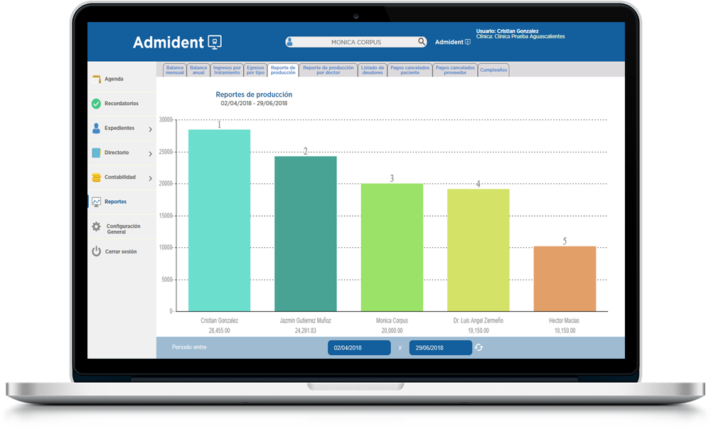This screenshot has width=711, height=429.
Task: Switch to the Balance mensual tab
Action: [x=175, y=70]
